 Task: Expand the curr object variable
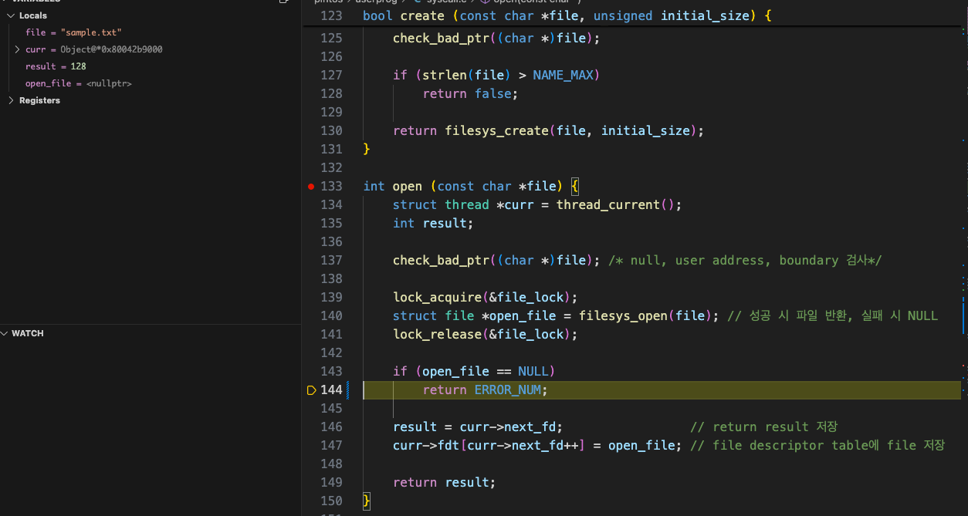(x=18, y=49)
